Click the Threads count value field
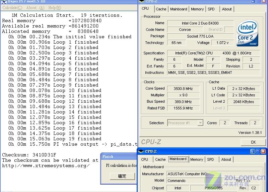This screenshot has width=268, height=192. click(255, 123)
